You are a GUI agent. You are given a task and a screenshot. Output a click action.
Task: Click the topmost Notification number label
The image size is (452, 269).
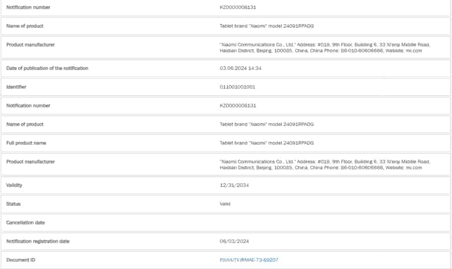pyautogui.click(x=28, y=7)
